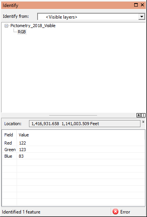Maximize the Identify window

pos(136,5)
